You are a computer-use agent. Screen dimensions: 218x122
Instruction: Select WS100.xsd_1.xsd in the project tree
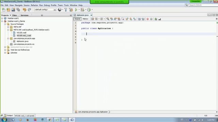click(x=24, y=36)
